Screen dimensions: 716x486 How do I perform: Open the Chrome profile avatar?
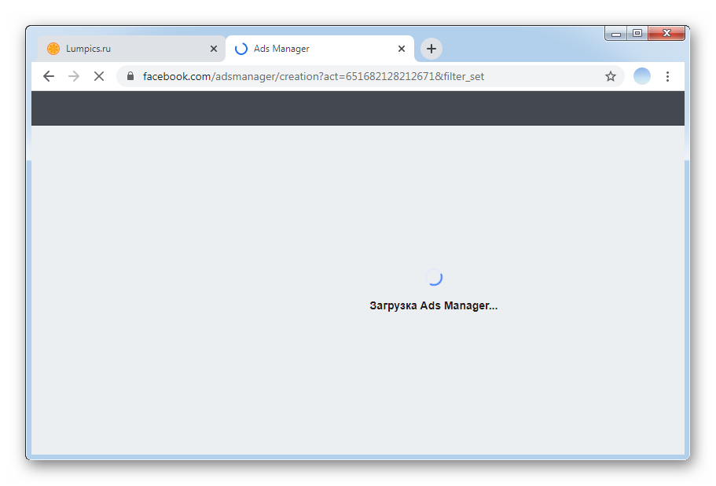(642, 76)
